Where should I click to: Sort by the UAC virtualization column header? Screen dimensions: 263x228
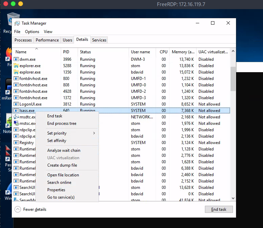coord(213,52)
